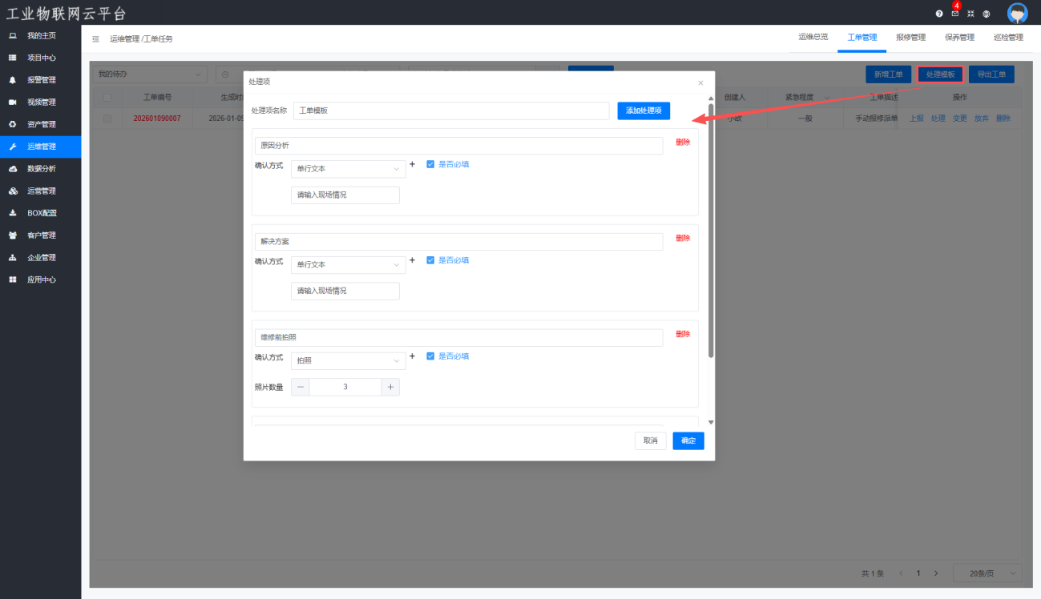Open the user avatar in header
This screenshot has height=599, width=1041.
[x=1017, y=13]
